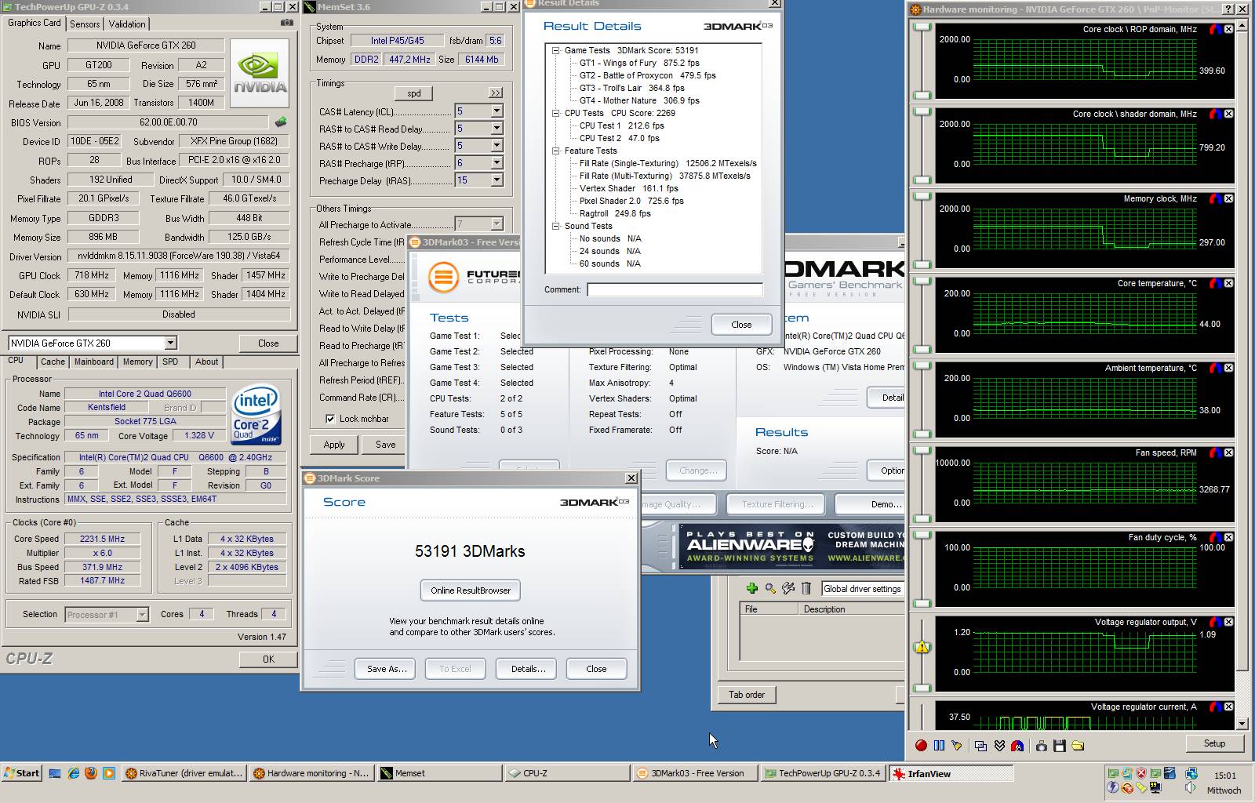Launch Internet Explorer from quick launch
The height and width of the screenshot is (803, 1255).
pyautogui.click(x=73, y=773)
